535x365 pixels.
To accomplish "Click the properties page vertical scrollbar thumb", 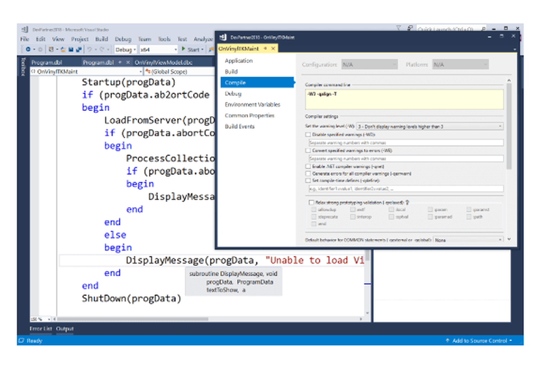I will pos(509,126).
